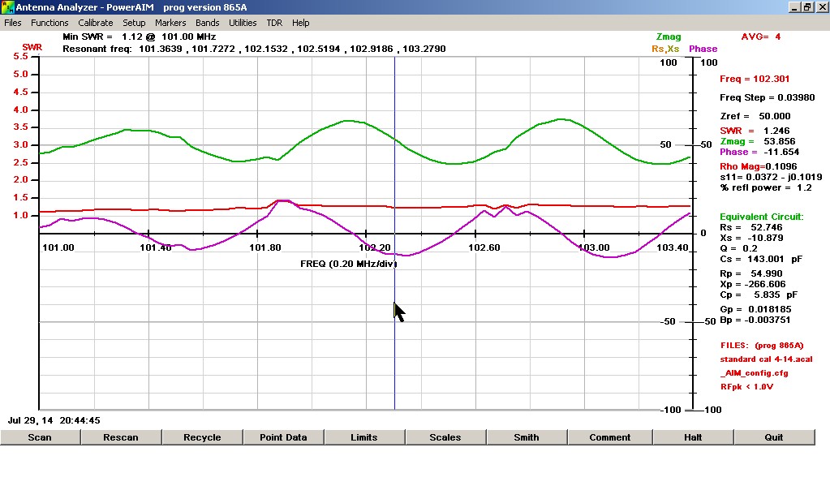Open the Calibrate menu
Screen dimensions: 830x486
(96, 23)
